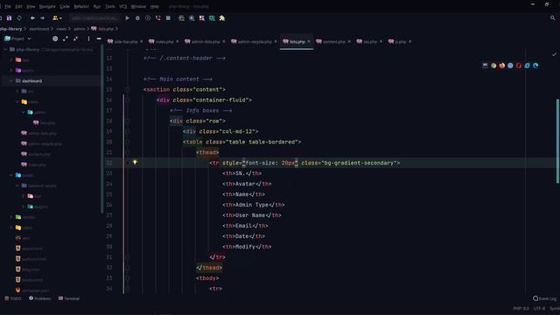Click the Synchronize refresh toolbar icon
Image resolution: width=560 pixels, height=315 pixels.
pyautogui.click(x=19, y=17)
